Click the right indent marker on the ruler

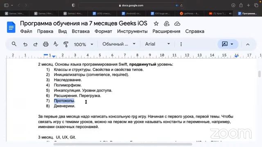click(x=236, y=56)
